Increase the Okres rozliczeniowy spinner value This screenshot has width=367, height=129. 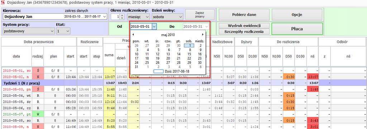(x=122, y=15)
